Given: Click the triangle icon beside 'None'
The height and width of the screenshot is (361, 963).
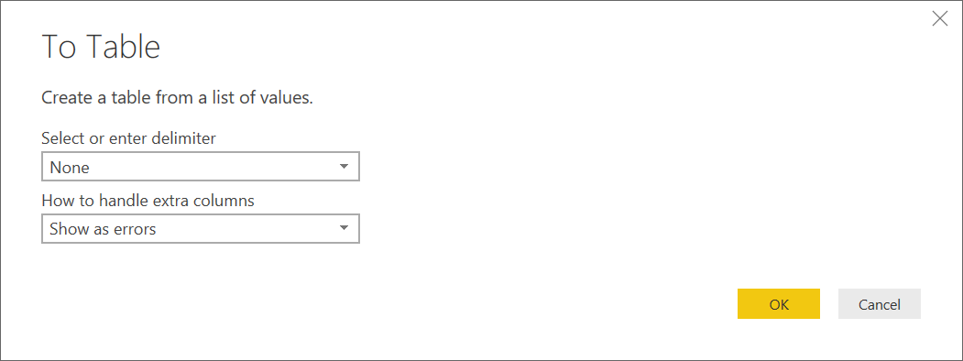Looking at the screenshot, I should pos(344,167).
